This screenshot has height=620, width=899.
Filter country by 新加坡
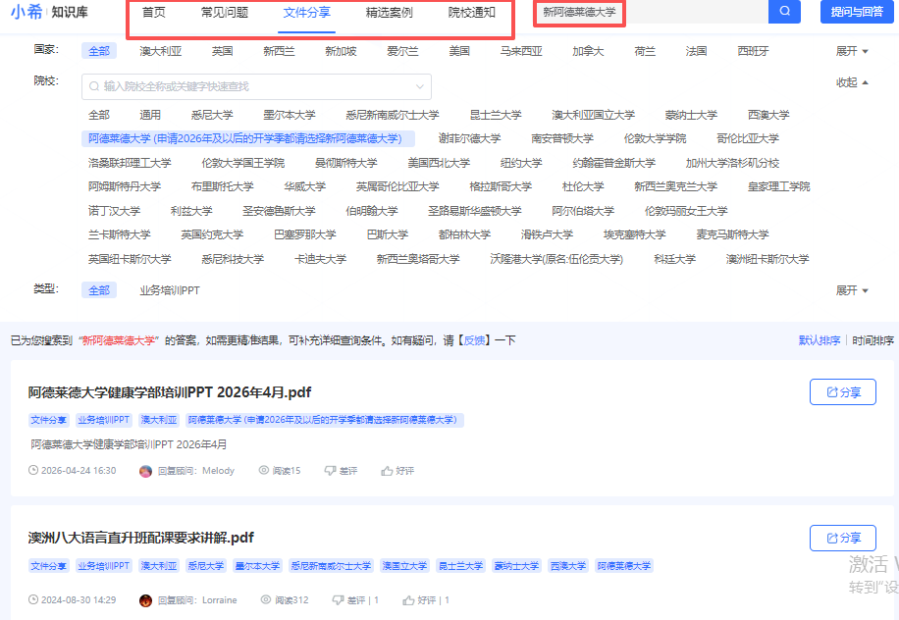click(342, 51)
